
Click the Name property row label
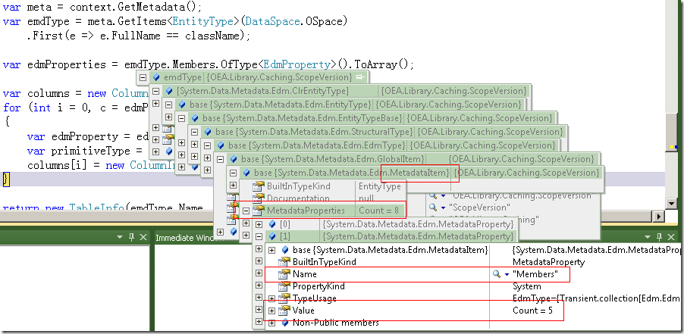tap(305, 274)
